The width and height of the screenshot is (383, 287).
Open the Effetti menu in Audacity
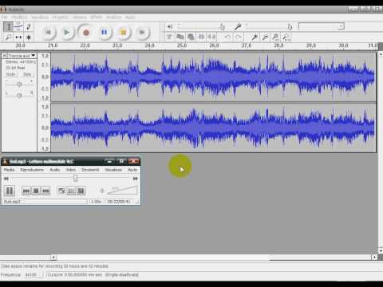[97, 17]
